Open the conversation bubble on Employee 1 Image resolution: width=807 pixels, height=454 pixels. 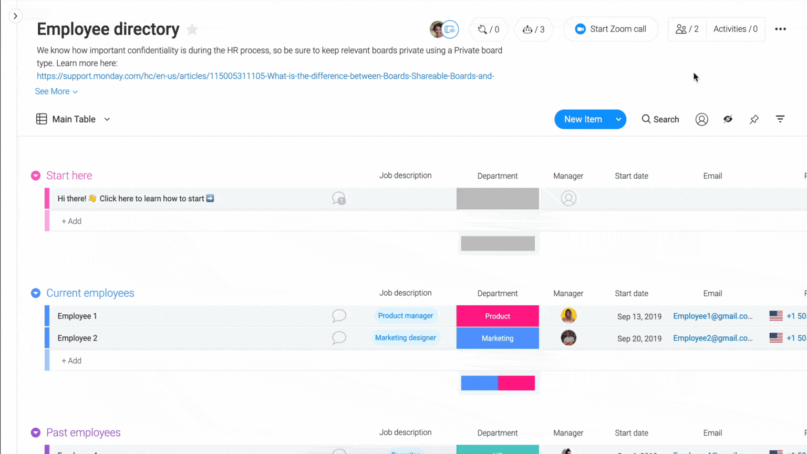click(x=339, y=315)
